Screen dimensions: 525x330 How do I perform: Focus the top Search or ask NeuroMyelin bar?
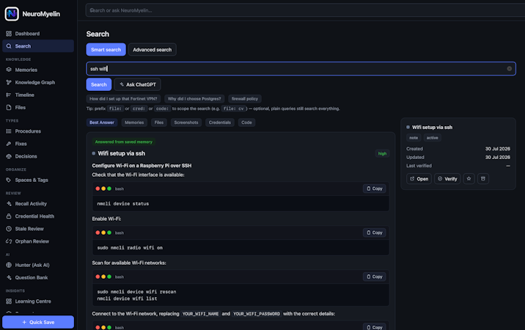coord(305,10)
